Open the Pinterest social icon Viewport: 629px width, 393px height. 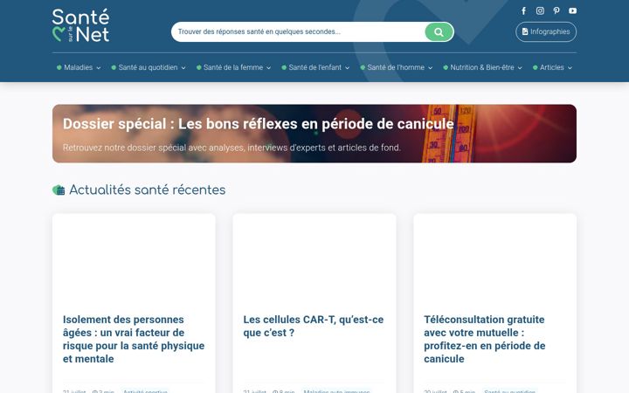(556, 10)
